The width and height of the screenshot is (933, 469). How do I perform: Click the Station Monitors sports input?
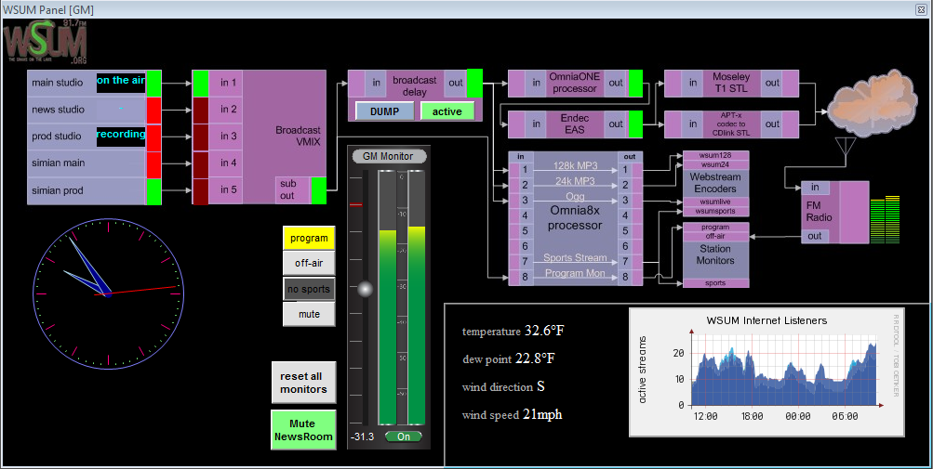coord(715,283)
